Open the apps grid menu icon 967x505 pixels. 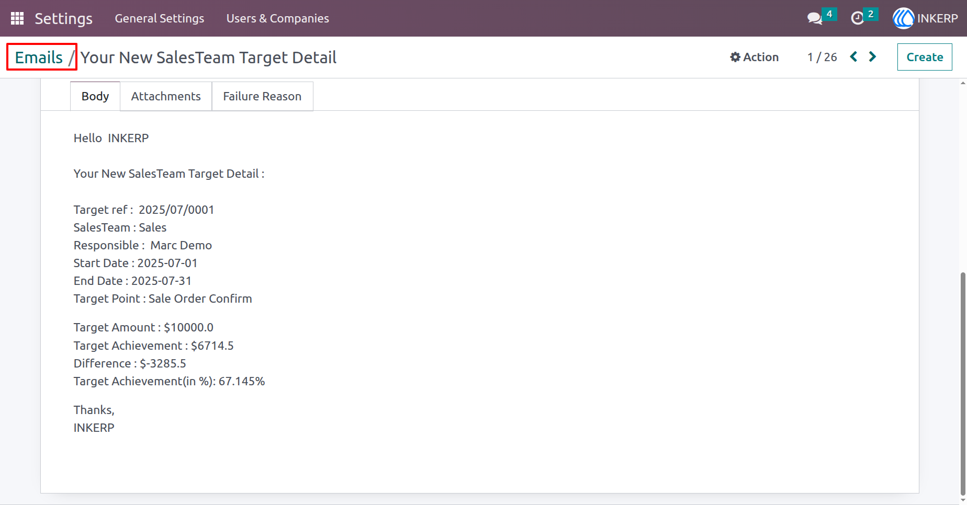pyautogui.click(x=17, y=18)
